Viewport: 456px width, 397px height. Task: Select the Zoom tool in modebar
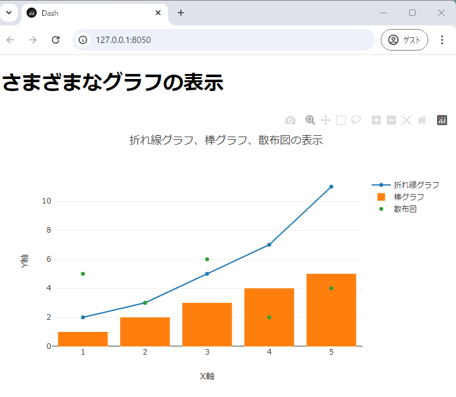click(x=310, y=120)
